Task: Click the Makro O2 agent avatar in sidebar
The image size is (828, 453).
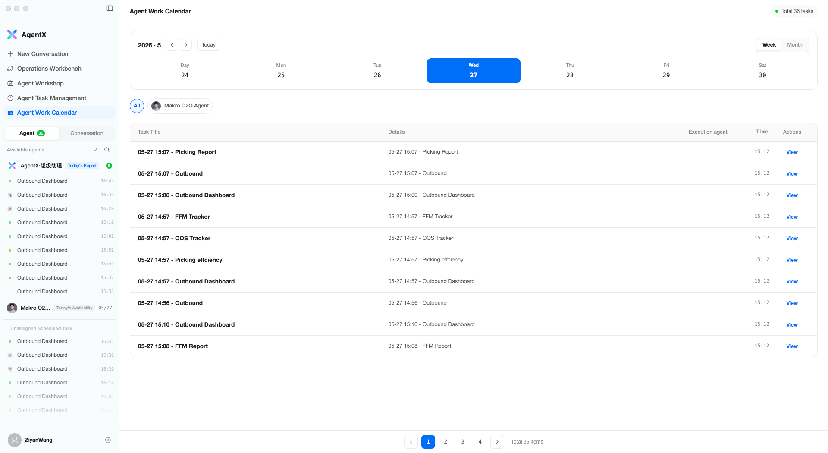Action: [x=12, y=308]
